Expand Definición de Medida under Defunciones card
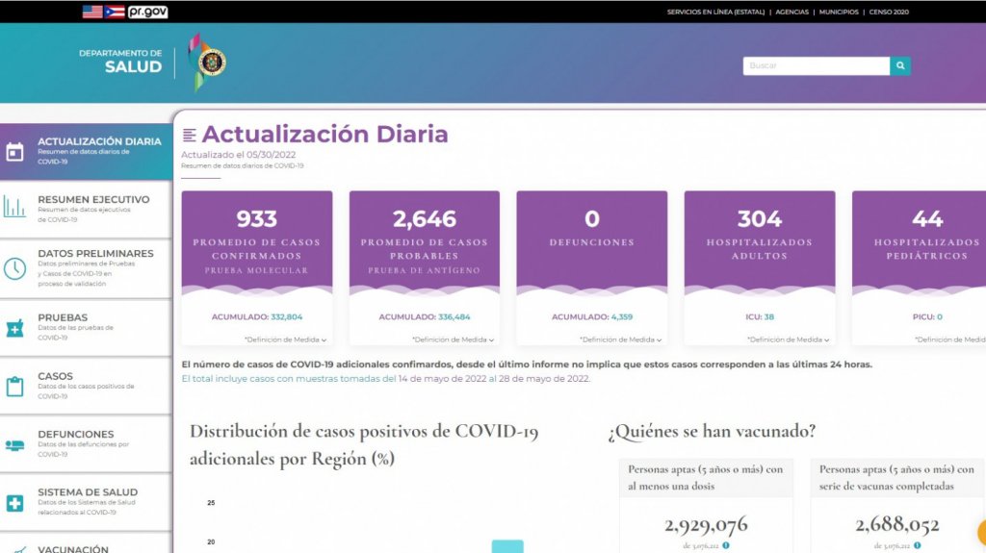Screen dimensions: 986x553 620,339
